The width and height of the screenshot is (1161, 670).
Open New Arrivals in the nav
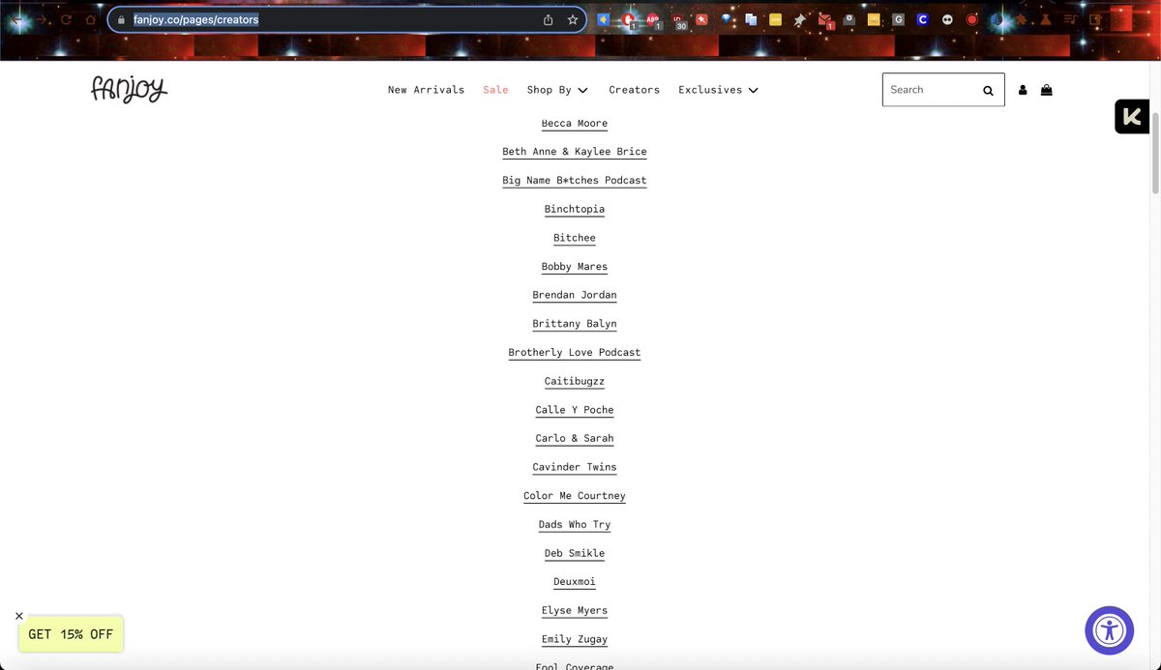point(426,90)
